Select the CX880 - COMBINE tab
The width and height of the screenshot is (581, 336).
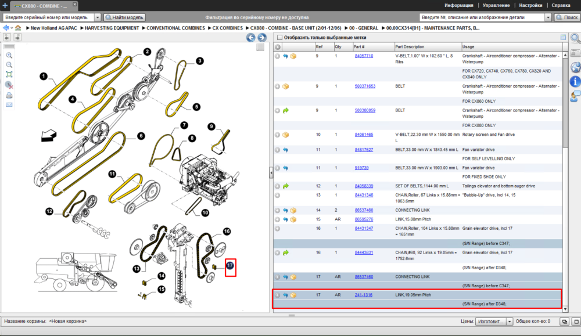[x=44, y=6]
